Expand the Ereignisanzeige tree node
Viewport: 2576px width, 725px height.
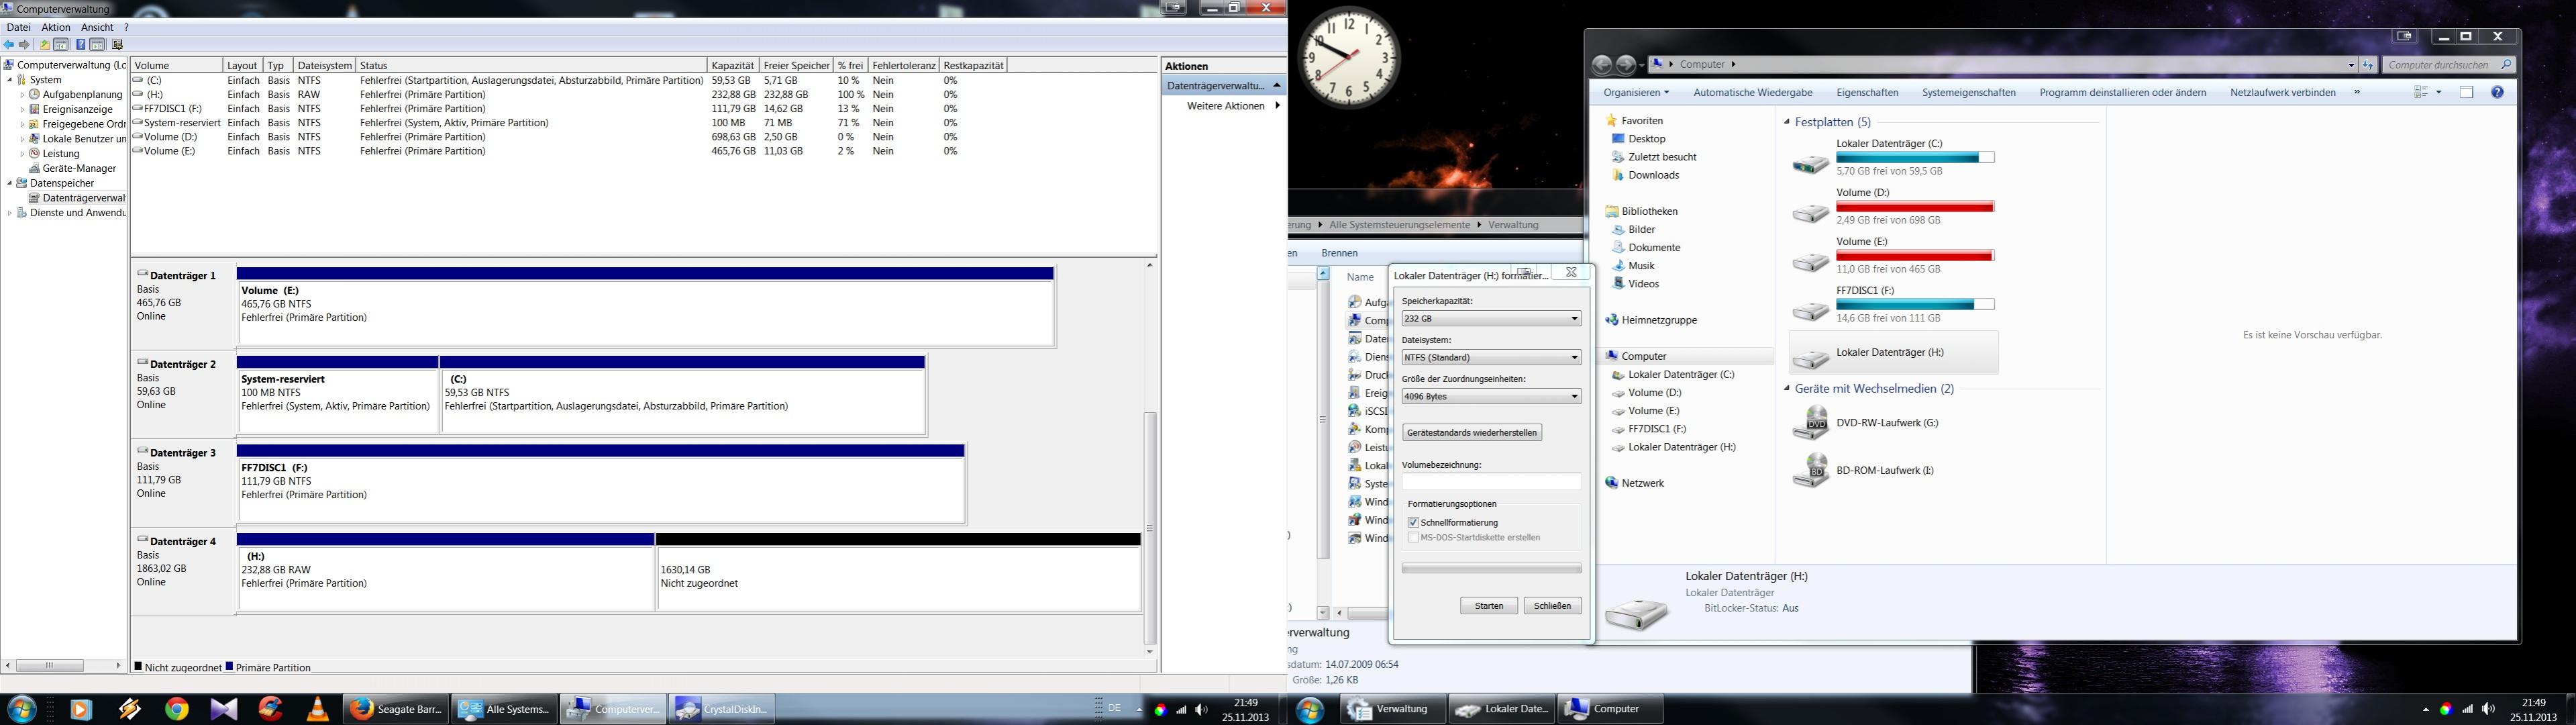(22, 109)
